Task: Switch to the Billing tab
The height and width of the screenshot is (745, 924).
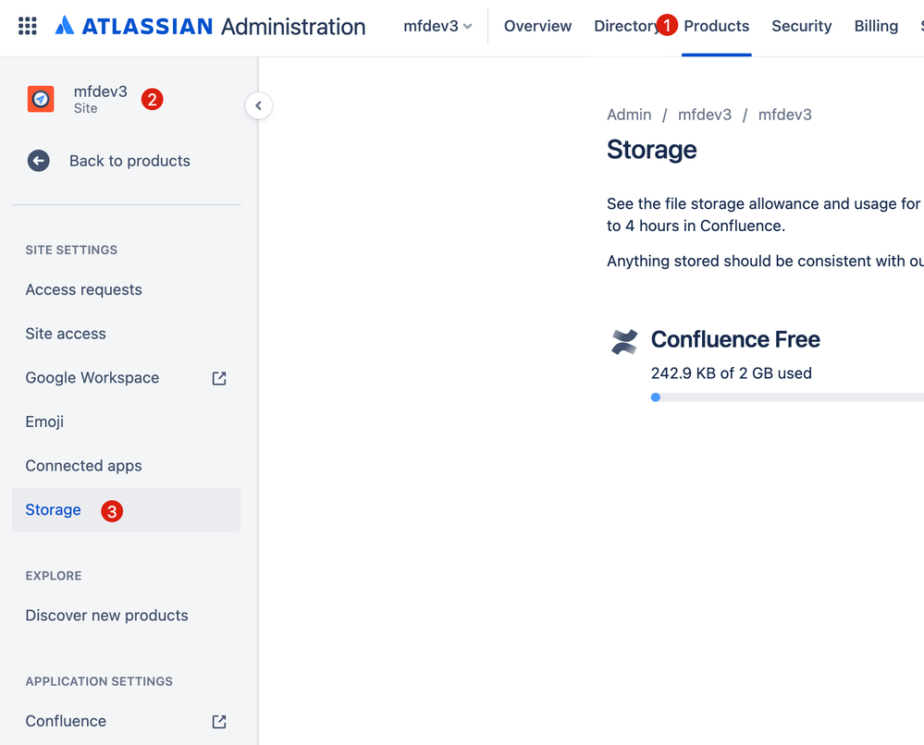Action: point(876,26)
